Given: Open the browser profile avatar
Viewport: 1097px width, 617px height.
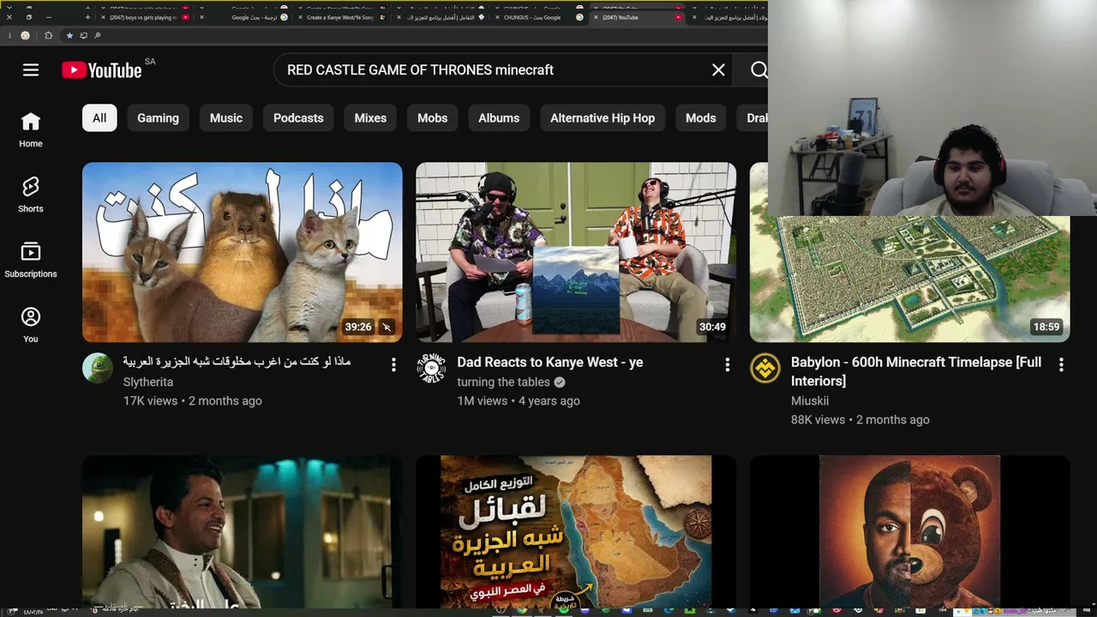Looking at the screenshot, I should [x=25, y=35].
